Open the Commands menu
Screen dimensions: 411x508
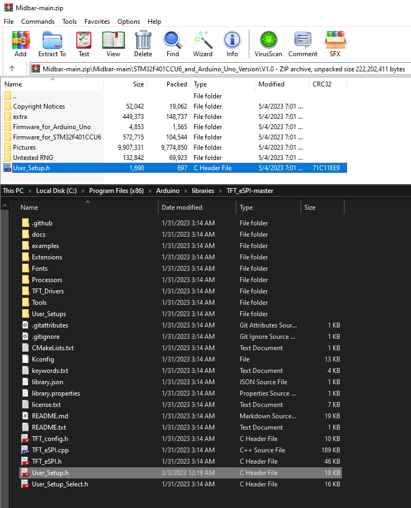(38, 22)
